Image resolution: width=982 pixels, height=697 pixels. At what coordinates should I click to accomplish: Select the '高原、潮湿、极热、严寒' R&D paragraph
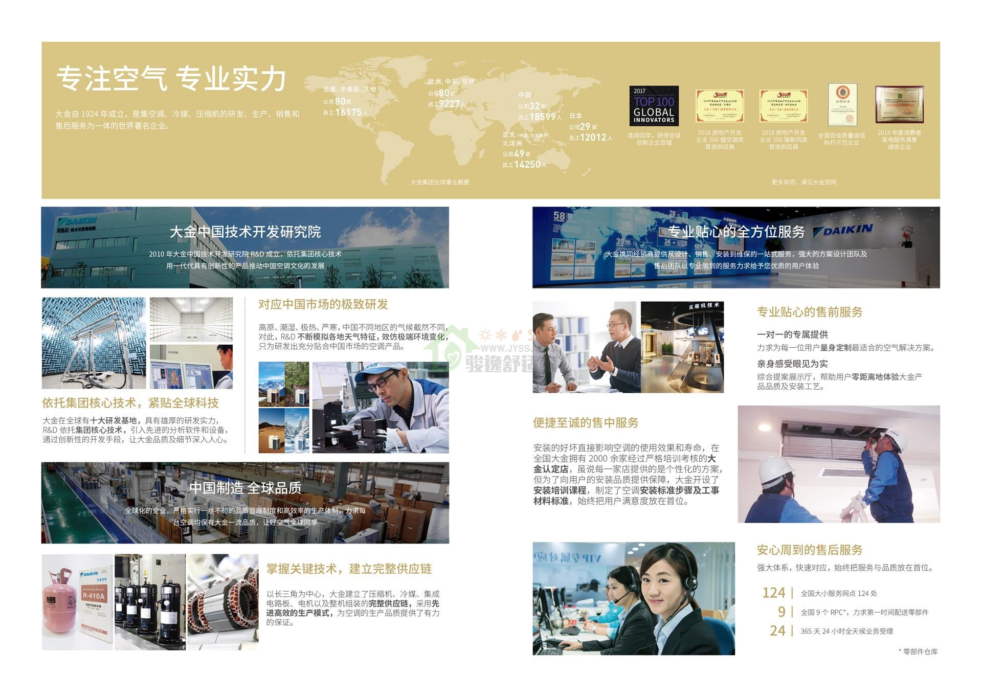pos(353,337)
